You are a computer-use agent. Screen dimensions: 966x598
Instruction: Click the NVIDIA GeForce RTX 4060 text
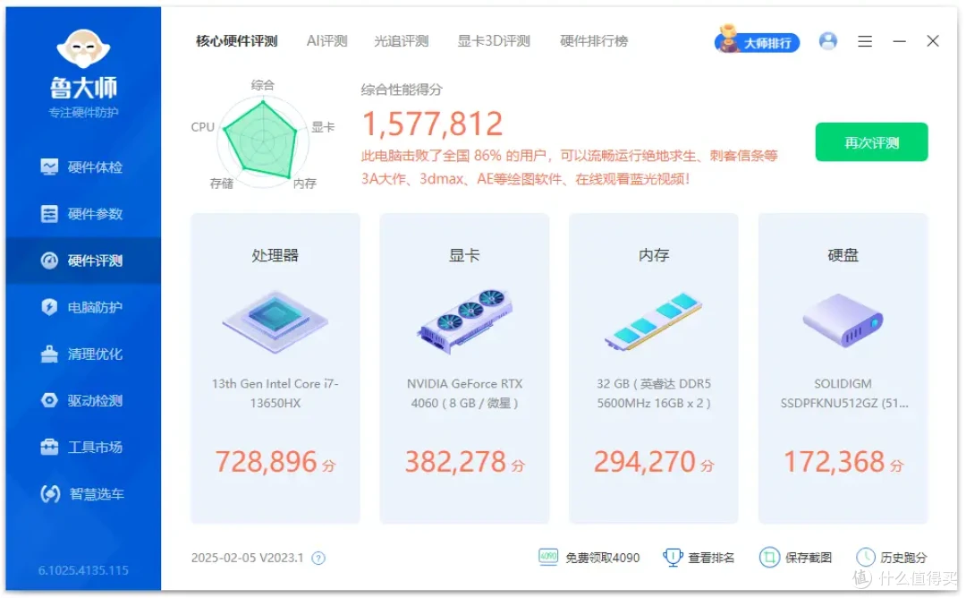click(464, 393)
